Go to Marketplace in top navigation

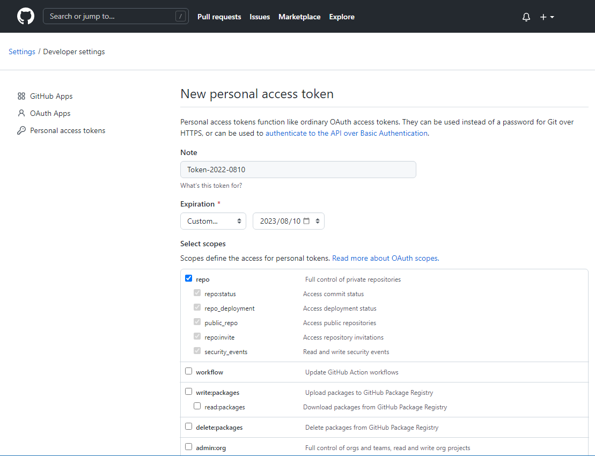[299, 17]
